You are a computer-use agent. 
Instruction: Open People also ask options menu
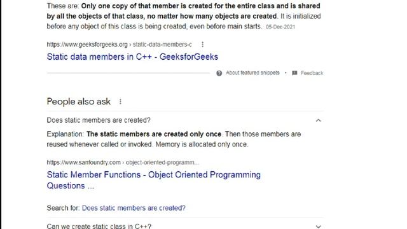120,102
